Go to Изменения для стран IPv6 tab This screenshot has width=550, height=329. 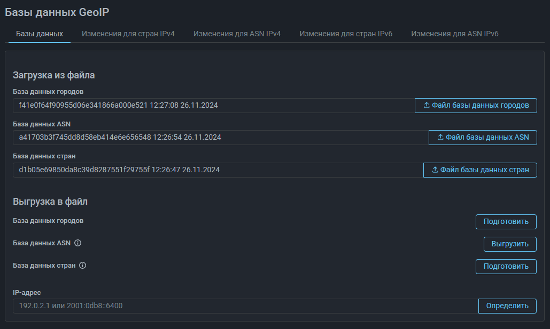click(346, 34)
